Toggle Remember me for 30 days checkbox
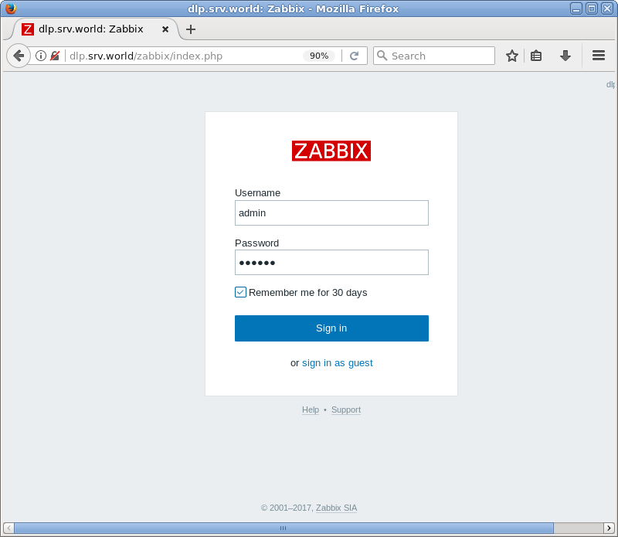 click(x=240, y=292)
